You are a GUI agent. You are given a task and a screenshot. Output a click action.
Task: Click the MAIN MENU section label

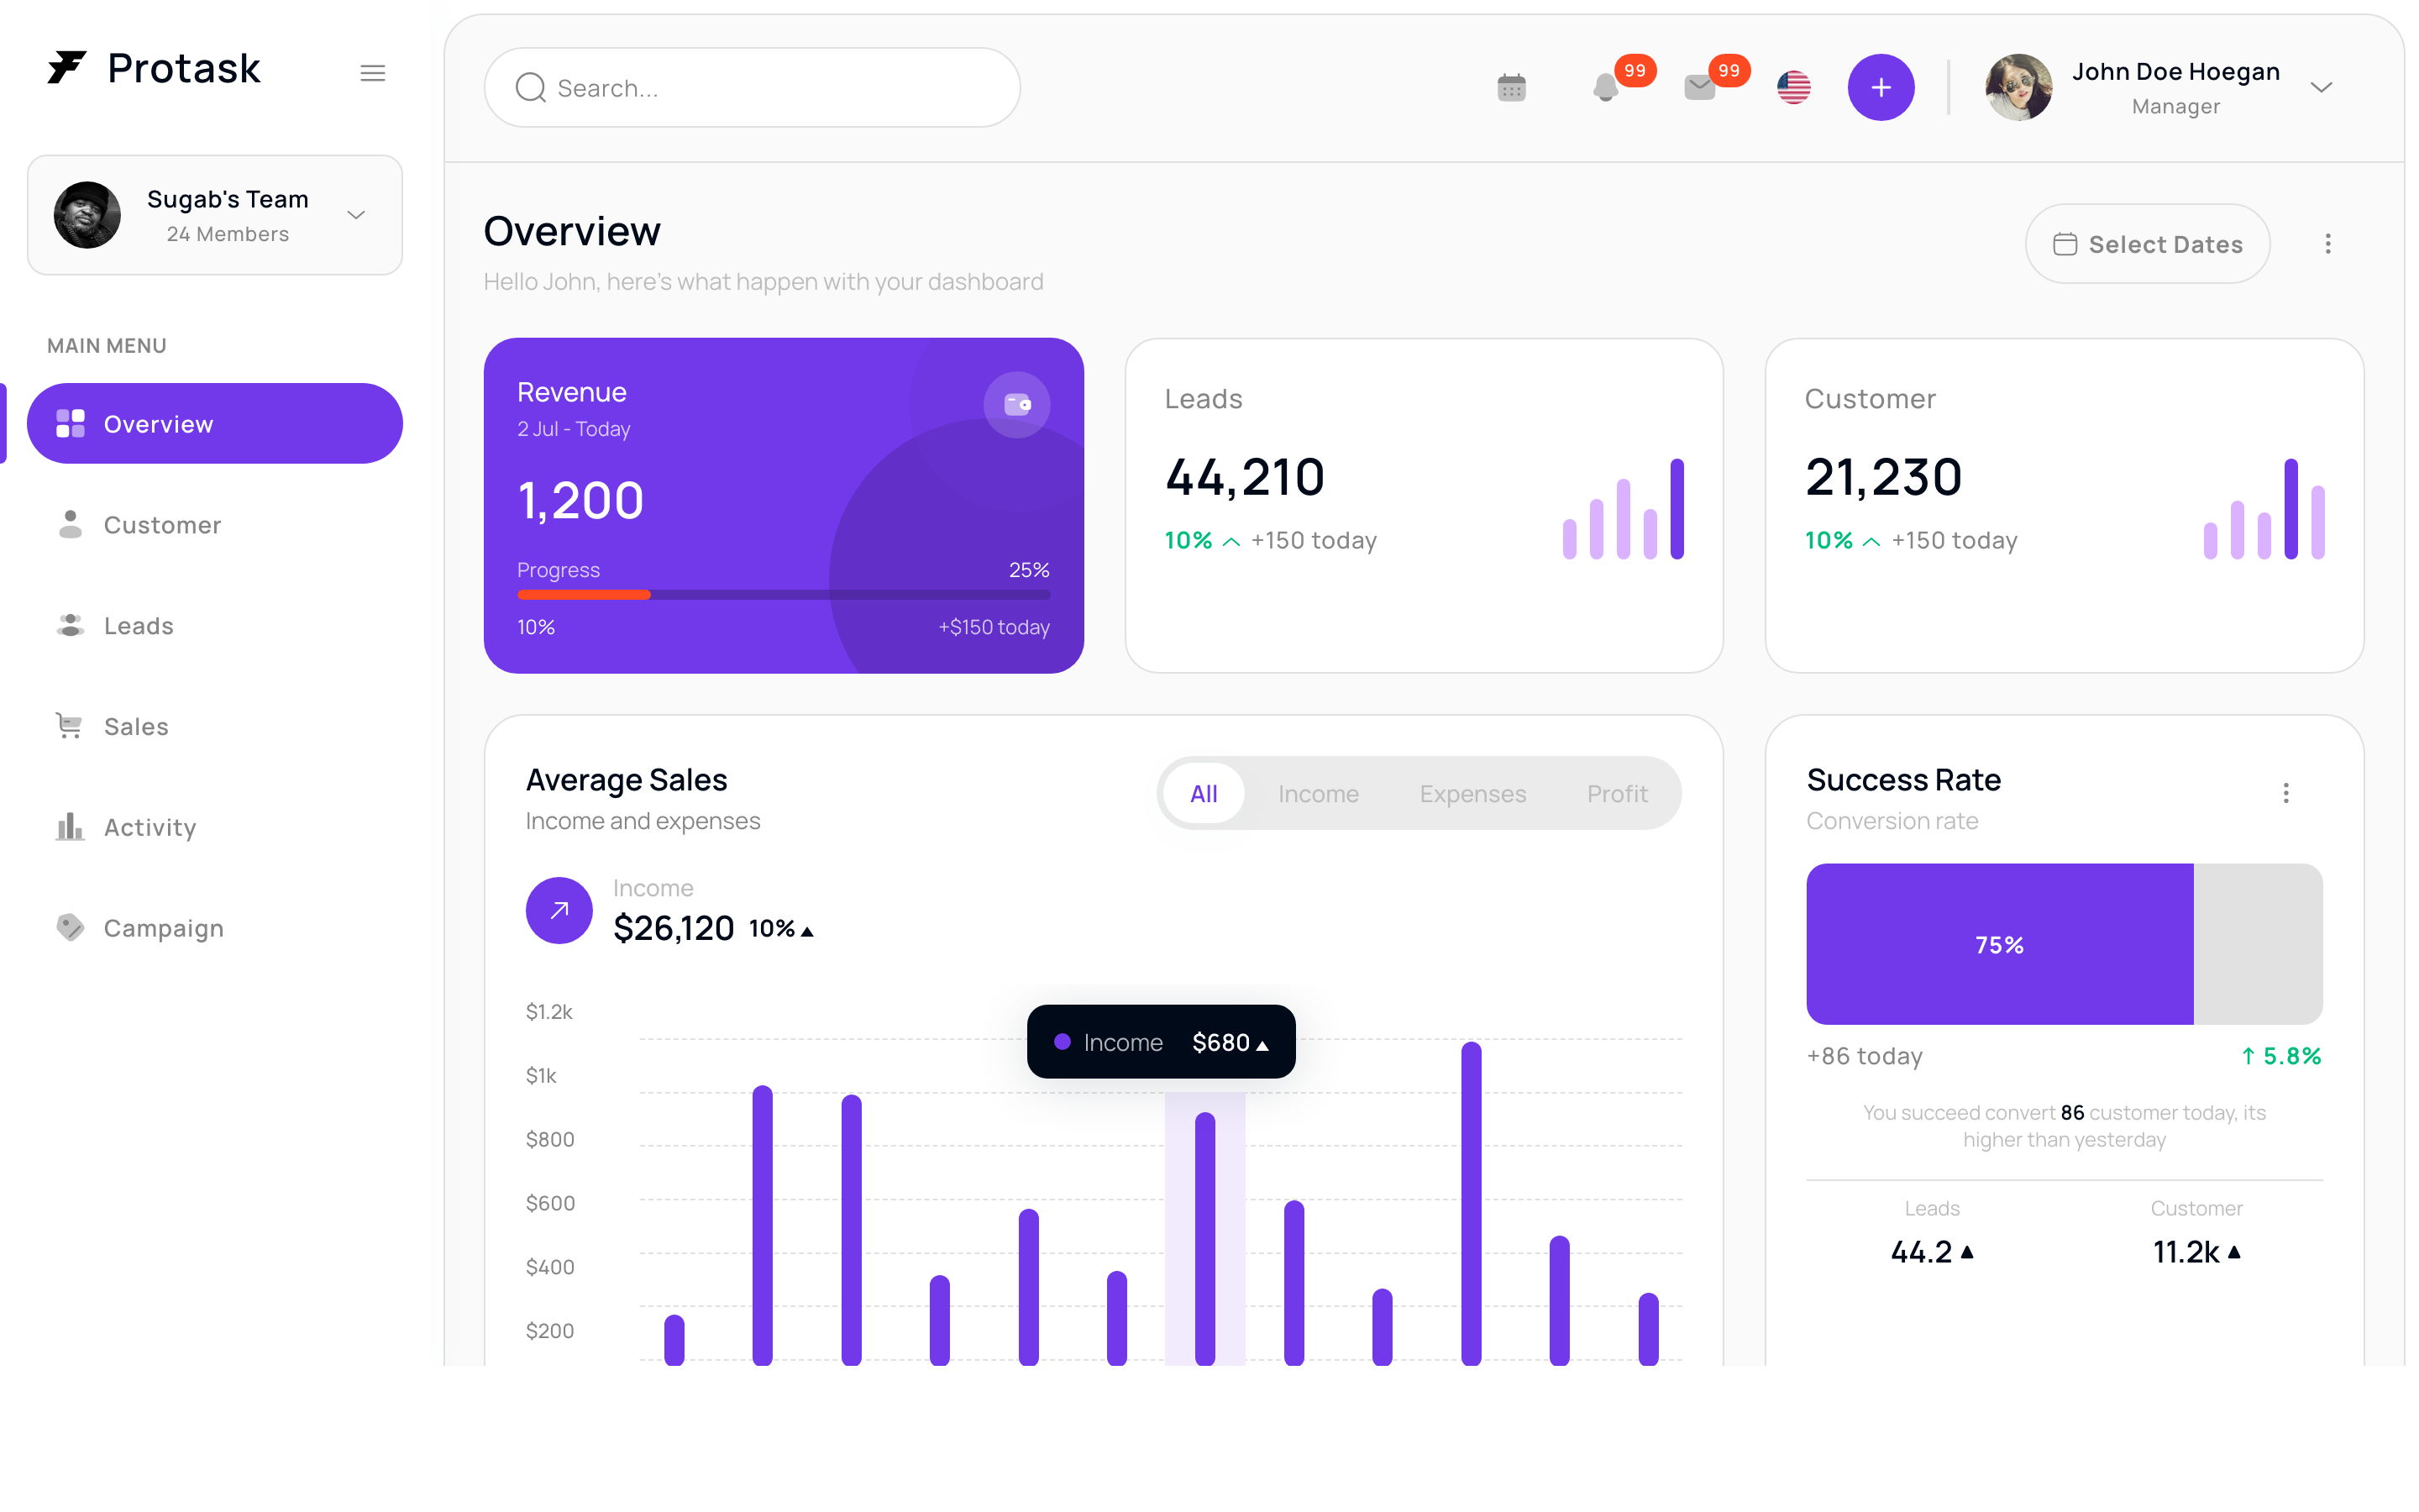coord(107,346)
